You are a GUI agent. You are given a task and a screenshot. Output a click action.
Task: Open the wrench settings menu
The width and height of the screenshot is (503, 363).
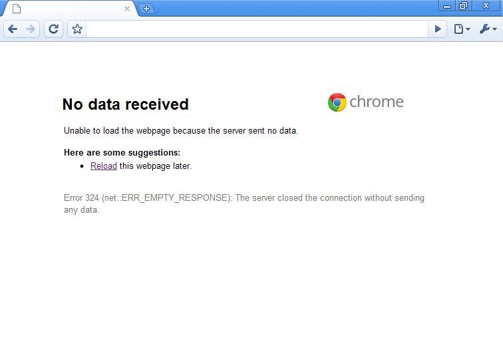click(488, 29)
